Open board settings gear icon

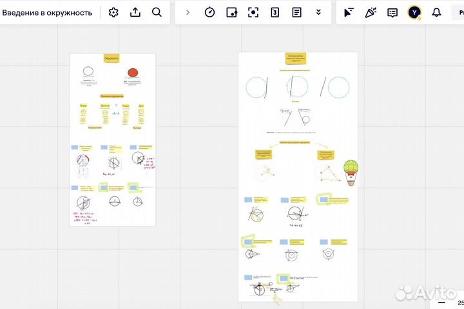(113, 12)
